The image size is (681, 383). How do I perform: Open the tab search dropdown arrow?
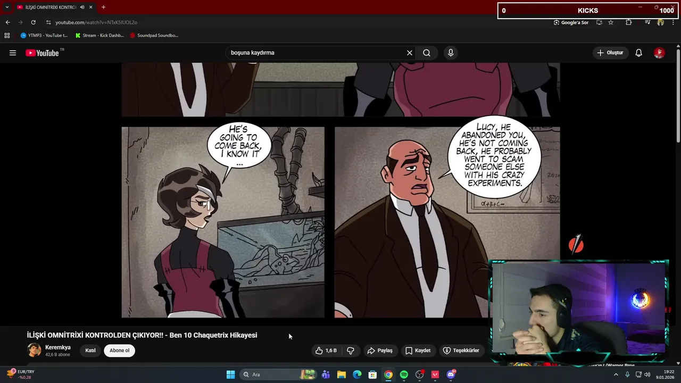[x=7, y=7]
